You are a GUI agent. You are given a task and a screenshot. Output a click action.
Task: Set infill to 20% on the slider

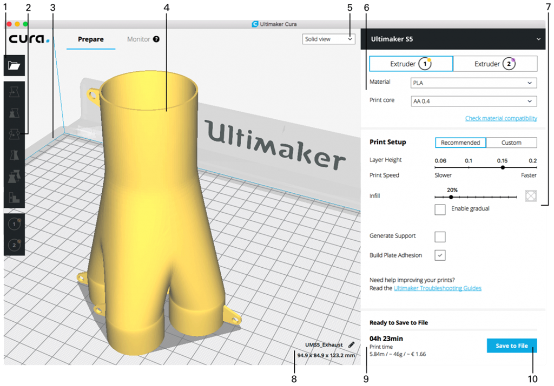[x=451, y=197]
